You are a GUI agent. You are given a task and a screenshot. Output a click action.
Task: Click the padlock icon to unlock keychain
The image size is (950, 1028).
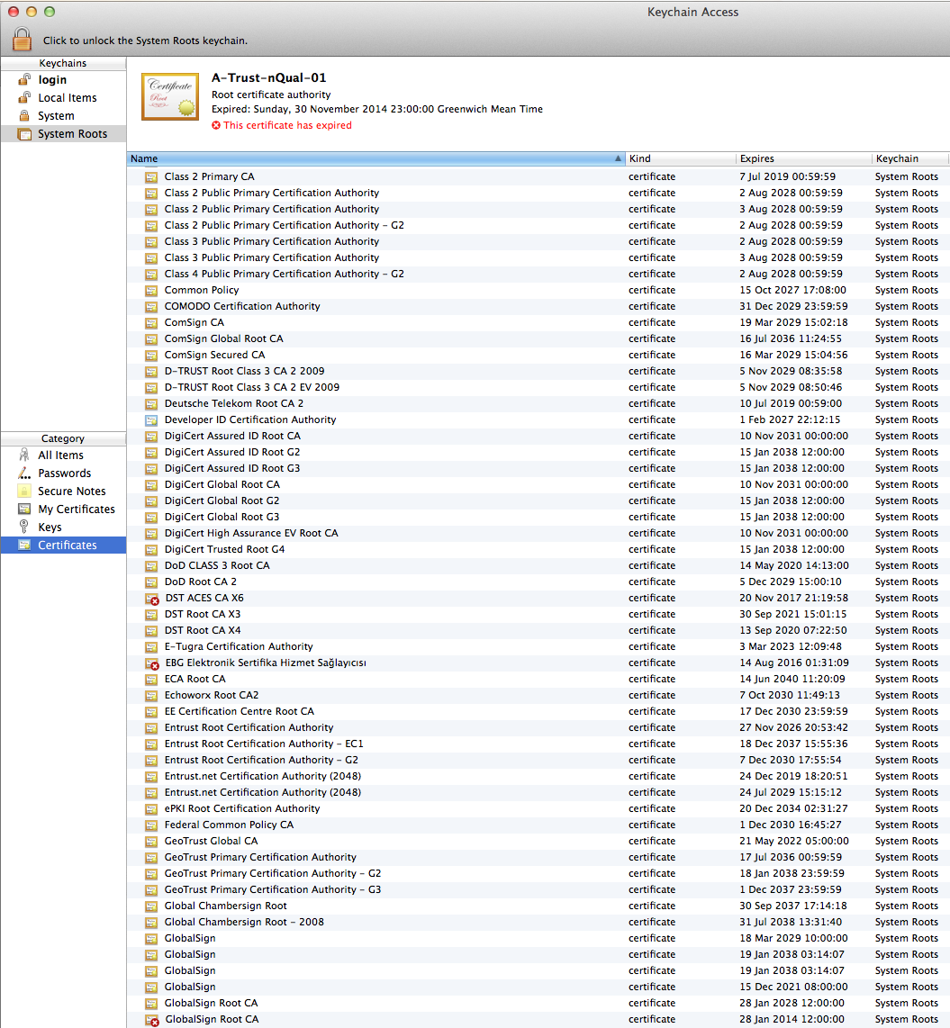22,40
